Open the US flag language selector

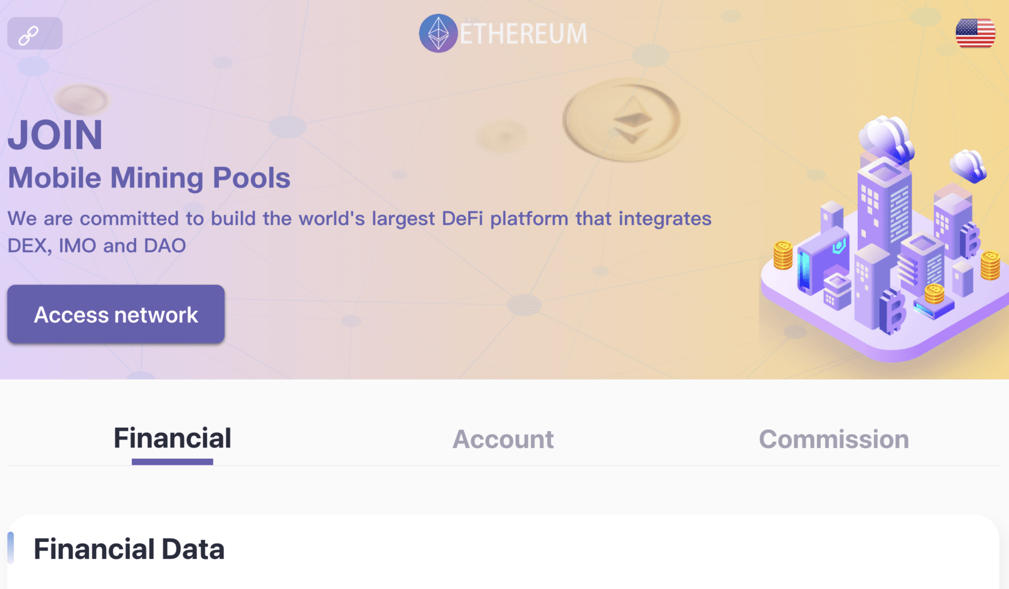pyautogui.click(x=975, y=33)
